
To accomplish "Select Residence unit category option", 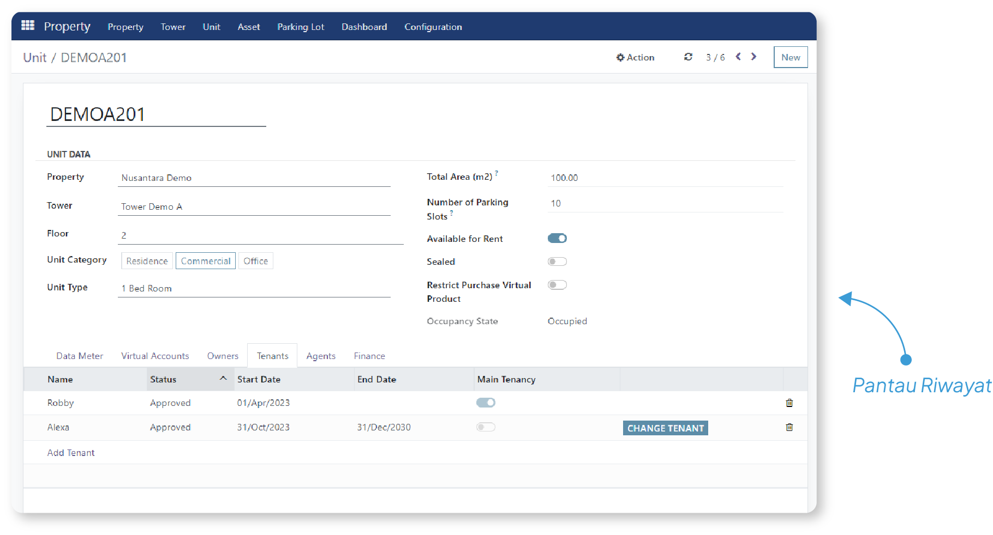I will 147,261.
